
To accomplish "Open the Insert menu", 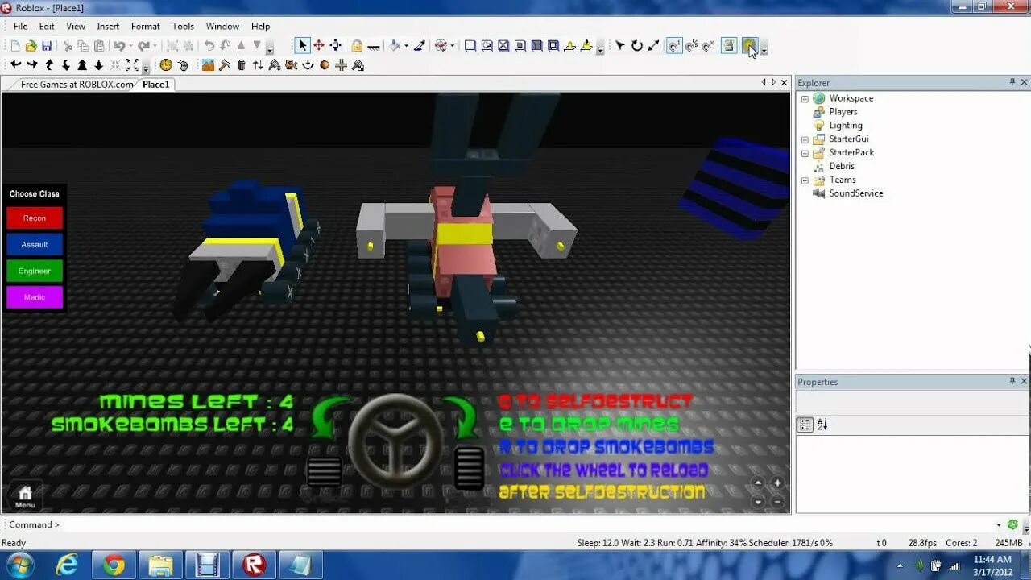I will pos(108,26).
